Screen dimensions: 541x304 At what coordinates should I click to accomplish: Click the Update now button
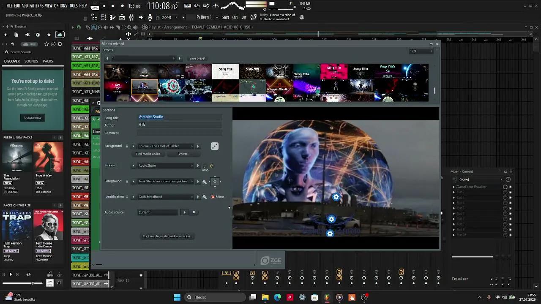pos(33,117)
